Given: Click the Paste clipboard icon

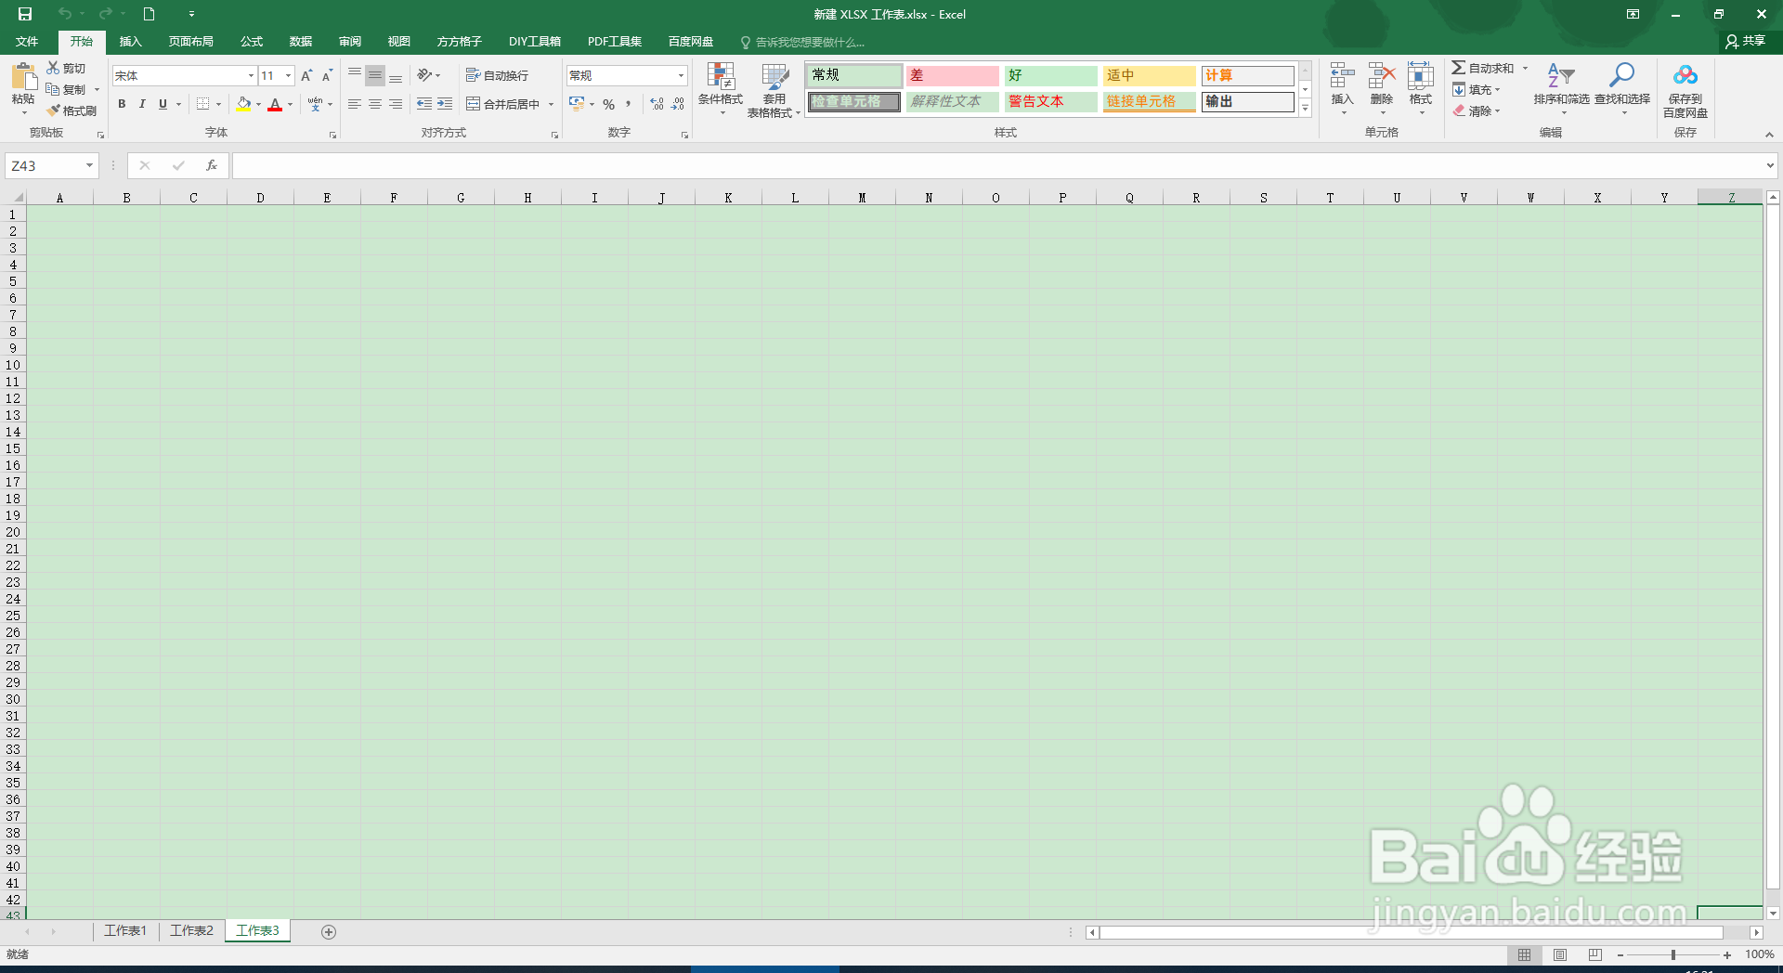Looking at the screenshot, I should pyautogui.click(x=23, y=77).
